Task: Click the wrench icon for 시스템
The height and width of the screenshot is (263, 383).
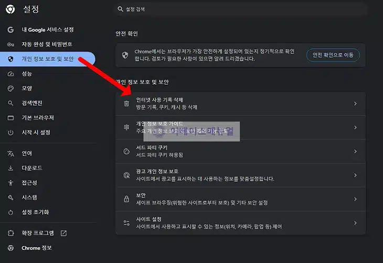Action: [10, 198]
